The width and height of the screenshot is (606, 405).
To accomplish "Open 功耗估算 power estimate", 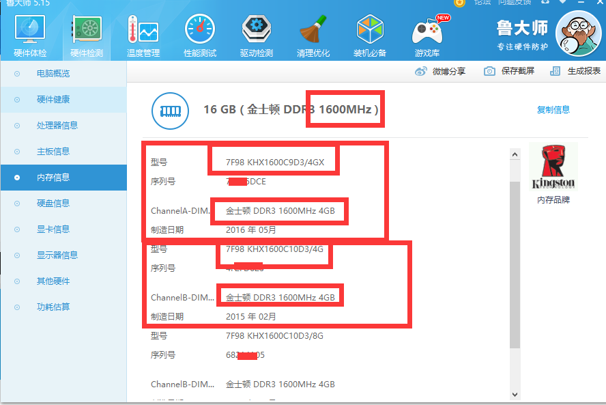I will (63, 307).
